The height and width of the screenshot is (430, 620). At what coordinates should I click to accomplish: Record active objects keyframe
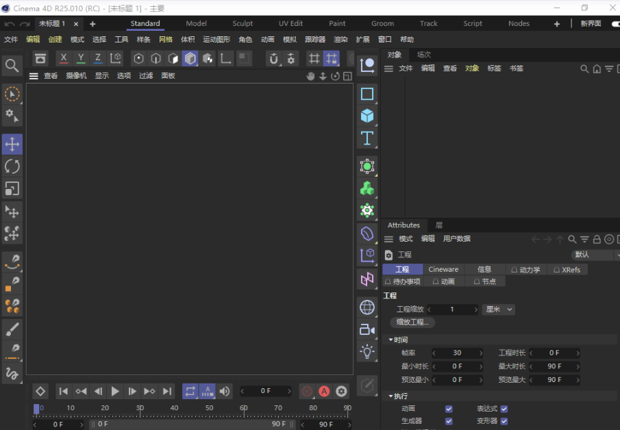point(307,391)
